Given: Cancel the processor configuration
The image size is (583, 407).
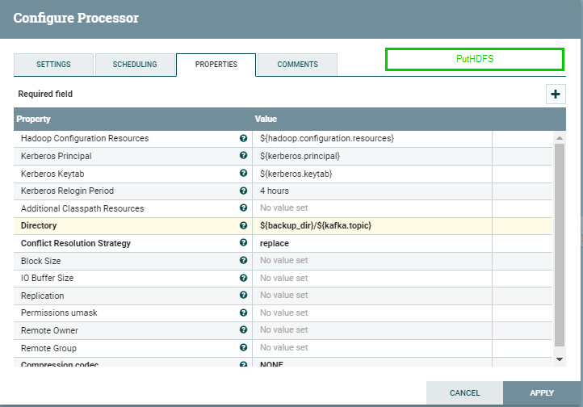Looking at the screenshot, I should coord(465,393).
